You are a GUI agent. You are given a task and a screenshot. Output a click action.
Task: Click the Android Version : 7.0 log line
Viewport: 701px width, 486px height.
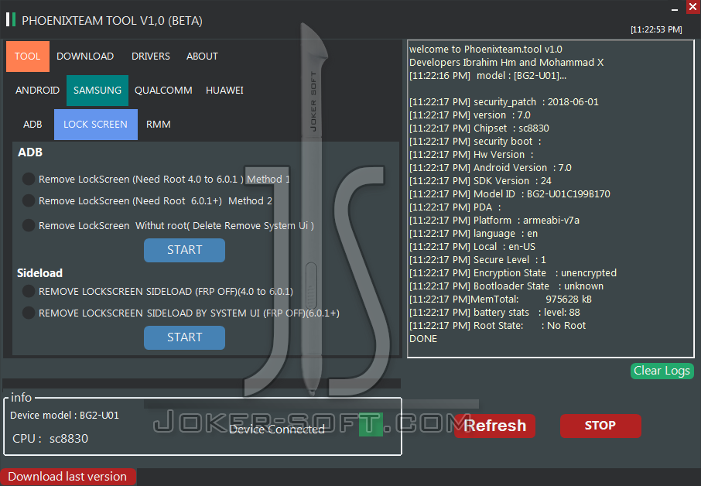coord(490,168)
